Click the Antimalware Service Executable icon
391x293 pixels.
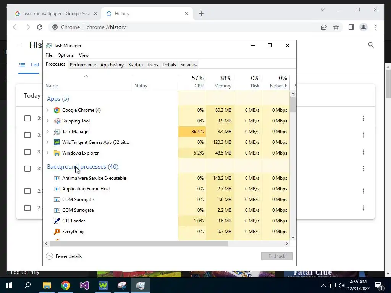point(57,178)
